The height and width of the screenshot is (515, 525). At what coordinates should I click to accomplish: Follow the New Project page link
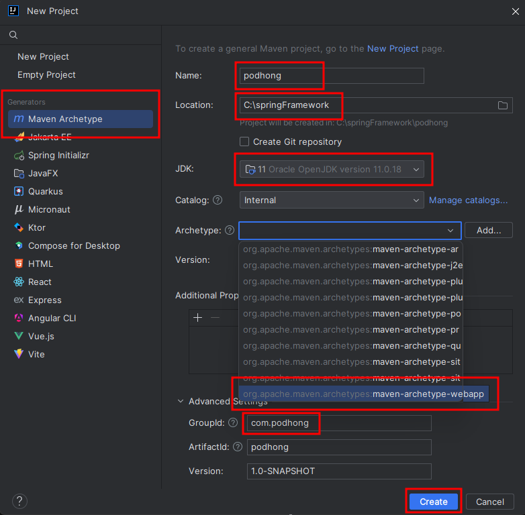click(x=393, y=48)
